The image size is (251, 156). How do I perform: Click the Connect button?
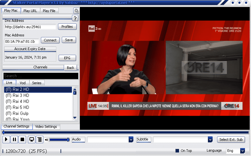pos(50,40)
